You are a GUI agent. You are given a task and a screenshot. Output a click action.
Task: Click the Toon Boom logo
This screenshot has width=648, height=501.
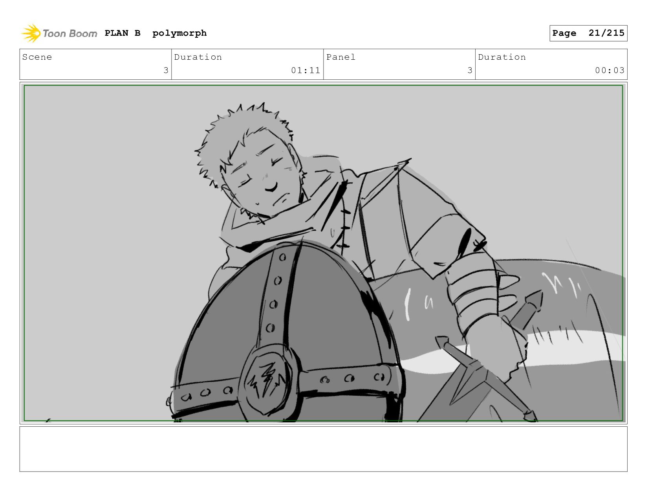(x=59, y=33)
